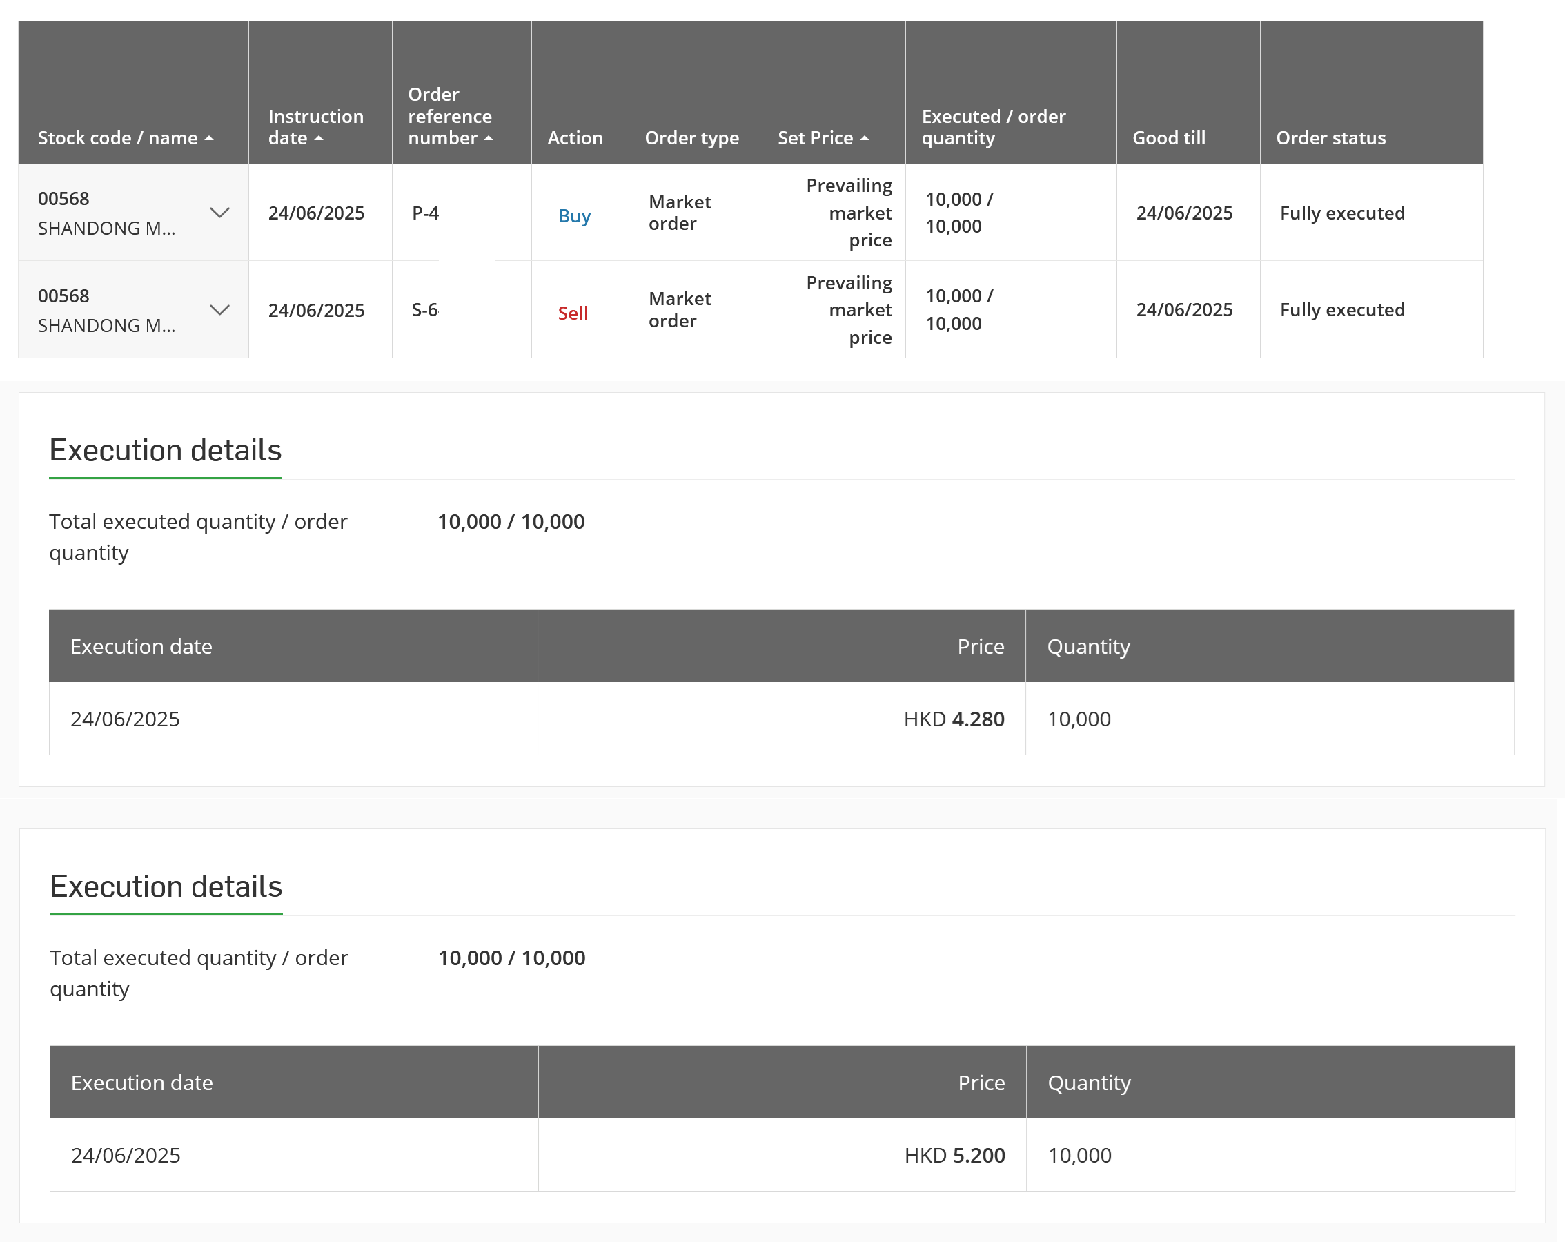Click second Execution details heading
This screenshot has width=1565, height=1242.
coord(166,887)
